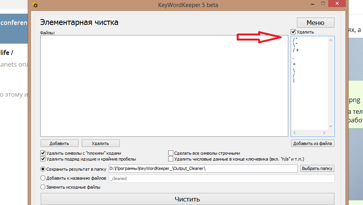
Task: Toggle Удалить подряд идущие и крайние пробелы
Action: [43, 159]
